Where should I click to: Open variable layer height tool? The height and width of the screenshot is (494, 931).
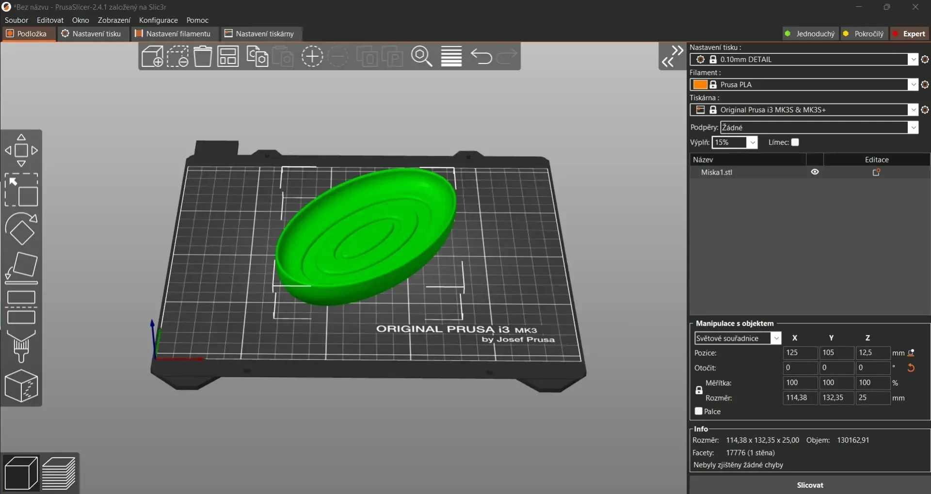(451, 56)
